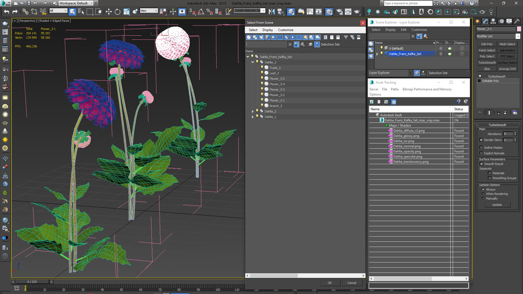Open Options menu in Asset Tracking
The width and height of the screenshot is (523, 294).
tap(375, 94)
